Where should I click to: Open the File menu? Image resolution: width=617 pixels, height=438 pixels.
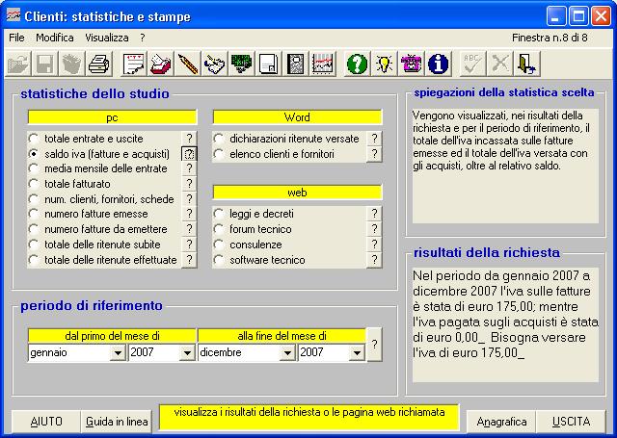[x=16, y=37]
